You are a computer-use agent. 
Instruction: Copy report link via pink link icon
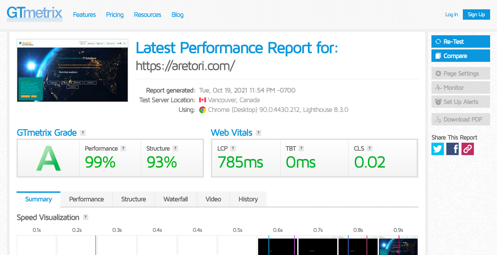(x=468, y=149)
